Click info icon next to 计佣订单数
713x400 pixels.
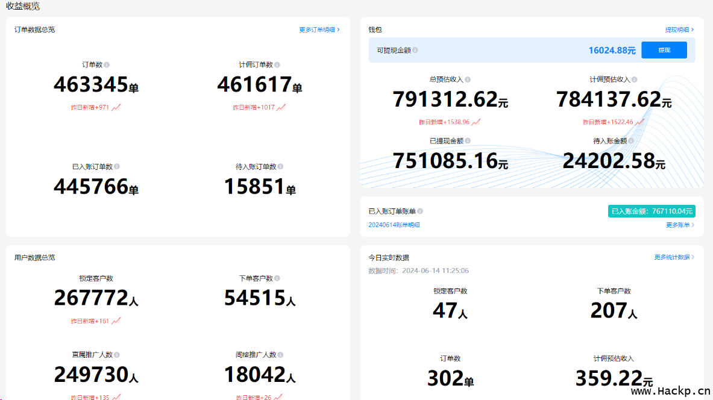pos(277,65)
